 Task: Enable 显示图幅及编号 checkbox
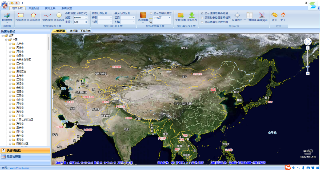[x=151, y=13]
